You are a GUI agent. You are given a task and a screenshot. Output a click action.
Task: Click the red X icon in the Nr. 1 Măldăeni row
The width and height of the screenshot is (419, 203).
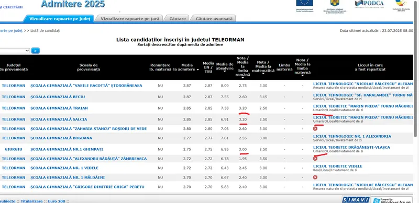point(315,177)
